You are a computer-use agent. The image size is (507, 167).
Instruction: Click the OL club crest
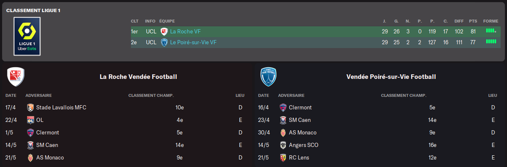30,120
